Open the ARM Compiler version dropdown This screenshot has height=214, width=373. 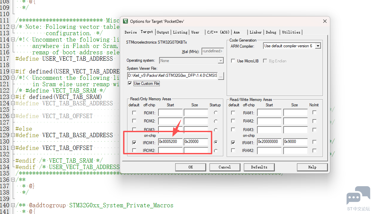[x=318, y=46]
